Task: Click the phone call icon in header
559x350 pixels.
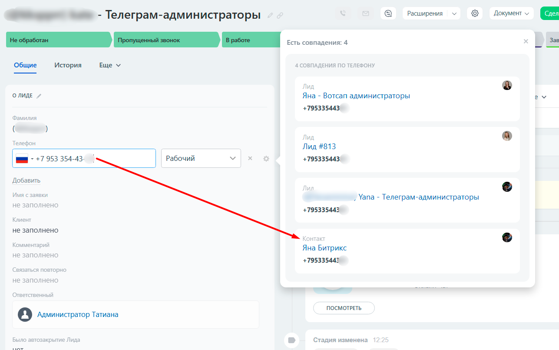Action: pos(343,13)
